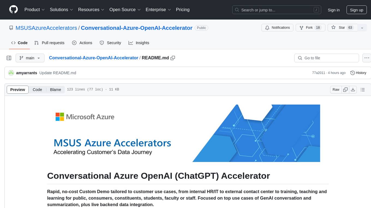371x208 pixels.
Task: Switch to Preview view
Action: 18,90
